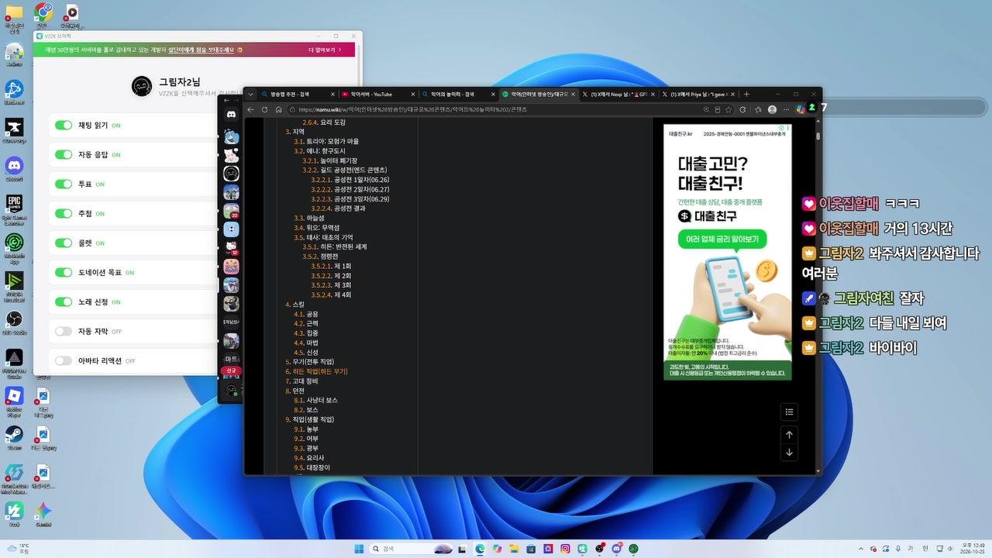This screenshot has height=558, width=992.
Task: Disable the 자동 응답 switch
Action: click(64, 154)
